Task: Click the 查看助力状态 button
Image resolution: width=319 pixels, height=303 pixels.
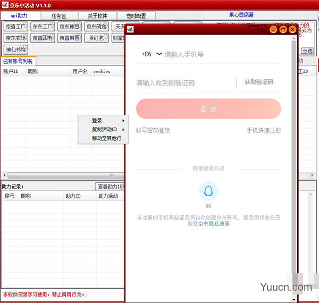Action: click(x=110, y=187)
